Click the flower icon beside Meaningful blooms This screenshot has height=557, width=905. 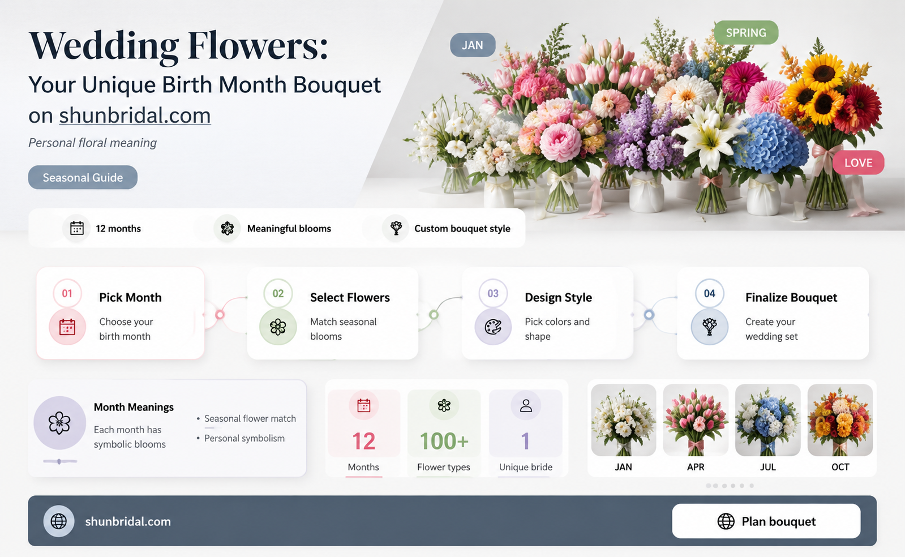click(x=228, y=228)
